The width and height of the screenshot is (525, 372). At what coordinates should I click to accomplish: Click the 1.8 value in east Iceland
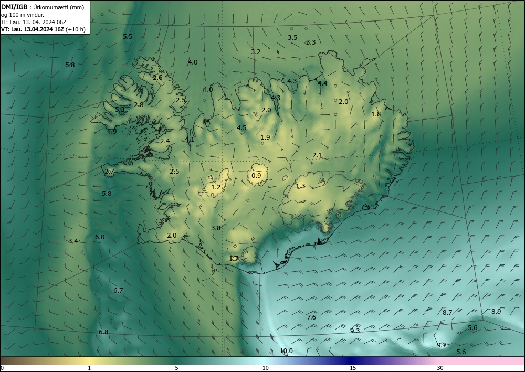pyautogui.click(x=376, y=114)
